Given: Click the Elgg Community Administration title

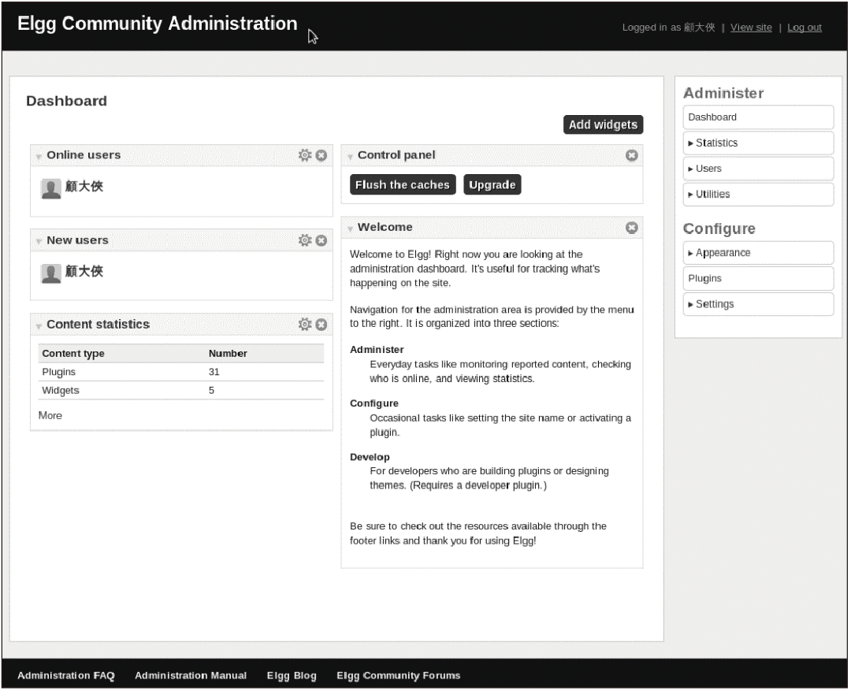Looking at the screenshot, I should (158, 24).
